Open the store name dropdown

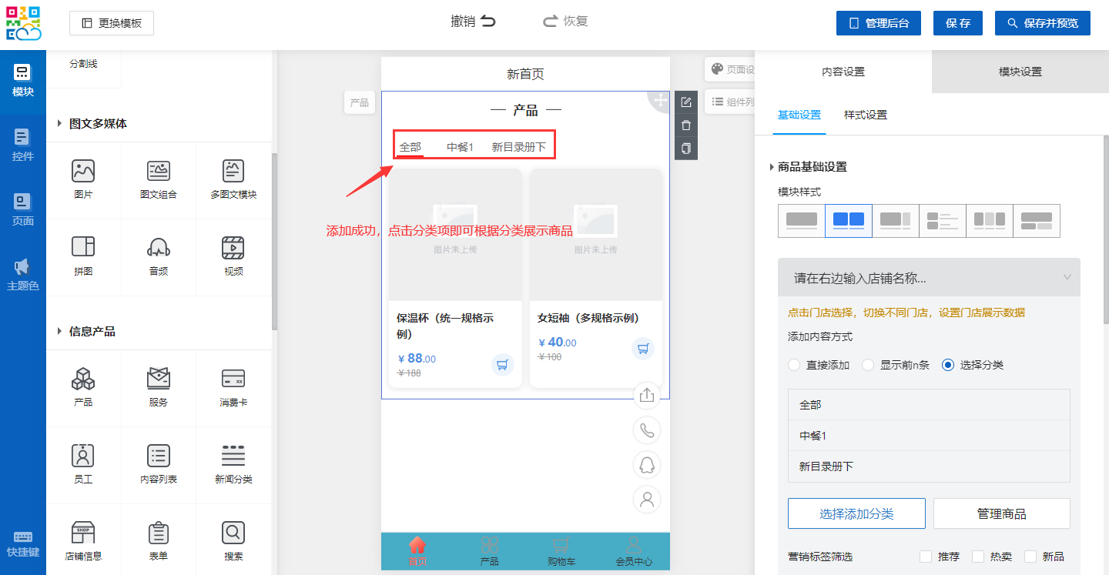(929, 277)
